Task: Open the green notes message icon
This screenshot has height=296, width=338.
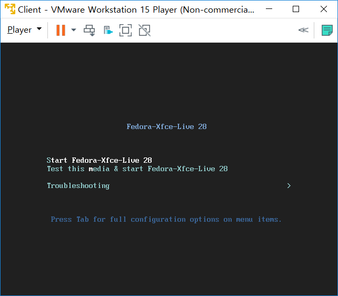Action: pos(327,30)
